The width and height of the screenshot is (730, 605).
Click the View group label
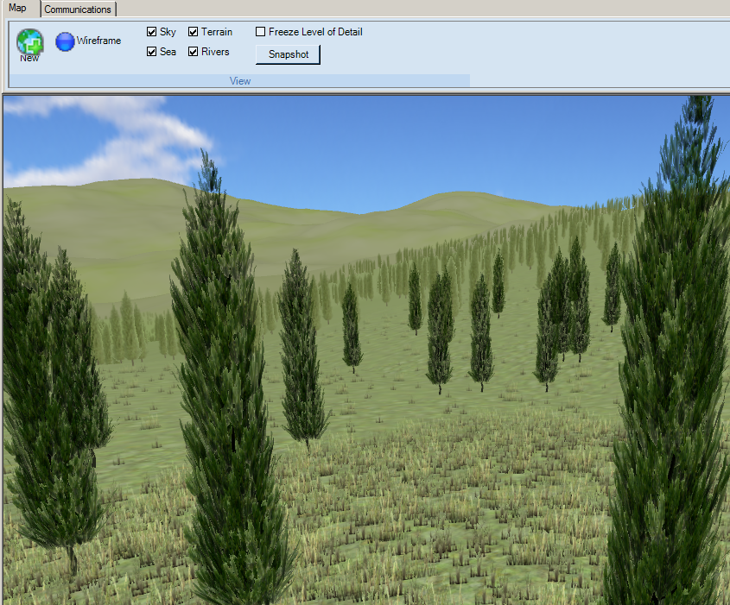(x=240, y=81)
